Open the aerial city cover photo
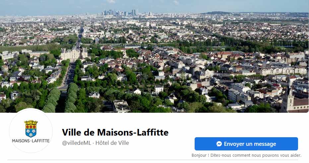Image resolution: width=309 pixels, height=163 pixels. 154,56
